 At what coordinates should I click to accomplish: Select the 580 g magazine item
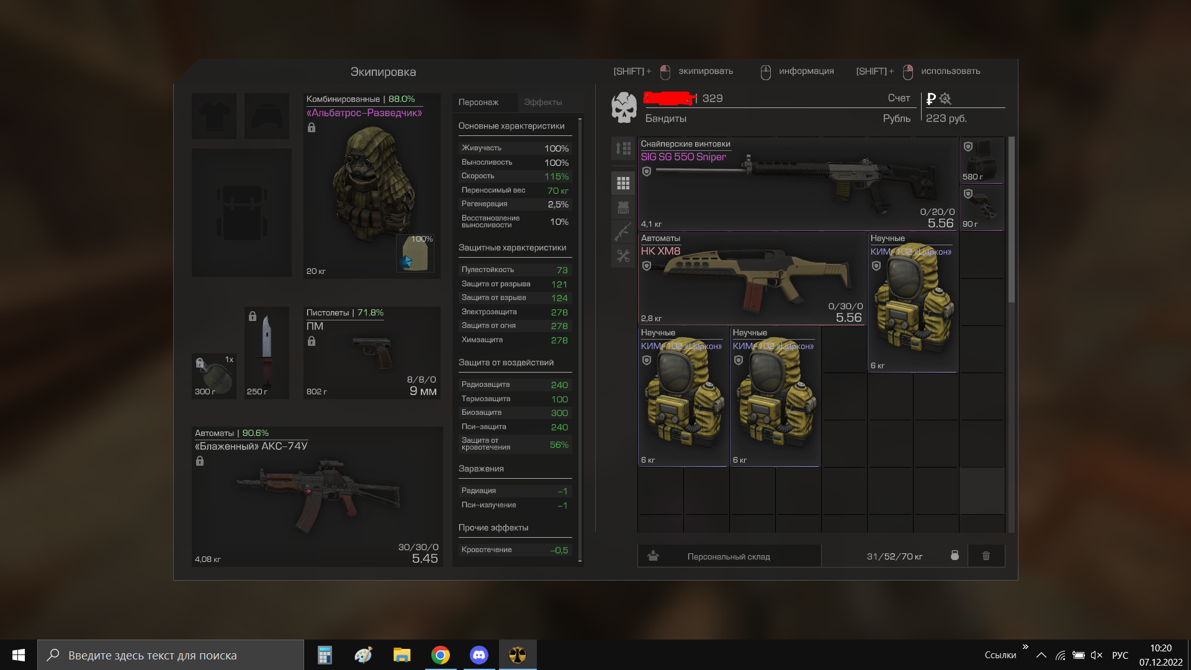(982, 160)
